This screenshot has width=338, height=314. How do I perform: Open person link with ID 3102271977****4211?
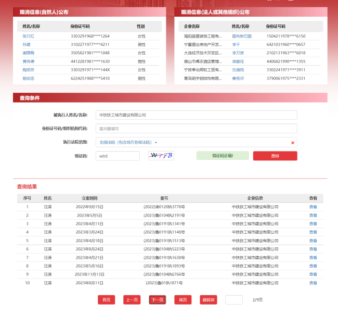pyautogui.click(x=27, y=44)
